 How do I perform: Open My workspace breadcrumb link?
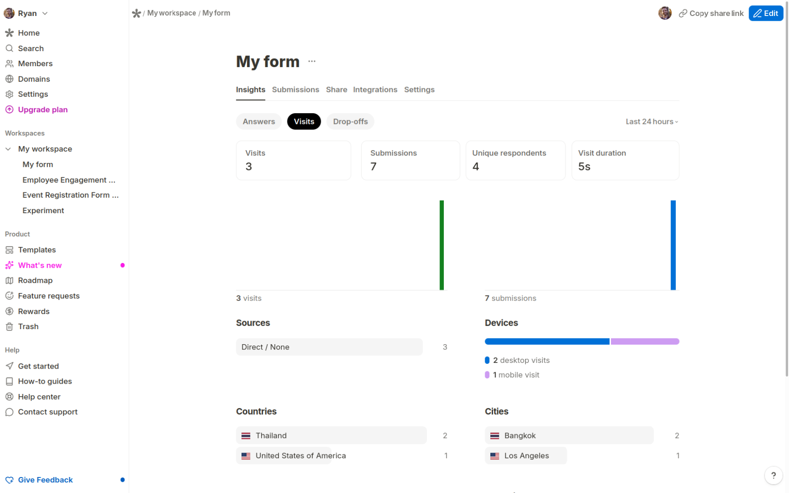[171, 13]
